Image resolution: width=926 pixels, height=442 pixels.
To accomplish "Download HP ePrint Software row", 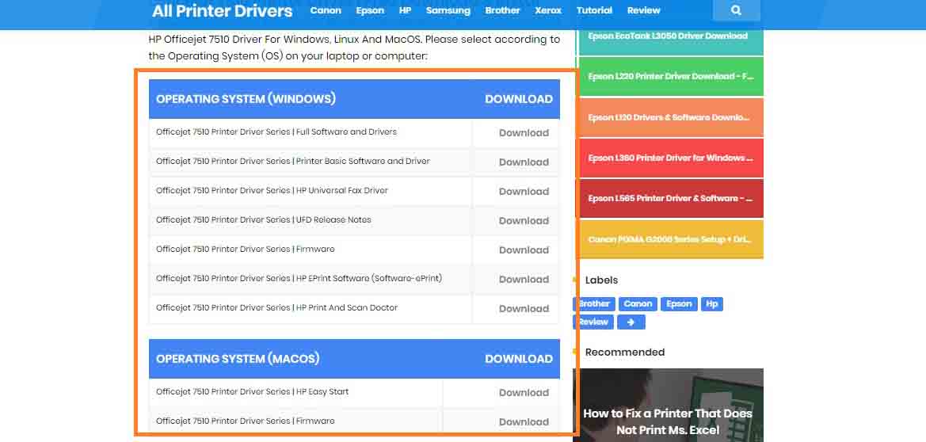I will coord(524,279).
